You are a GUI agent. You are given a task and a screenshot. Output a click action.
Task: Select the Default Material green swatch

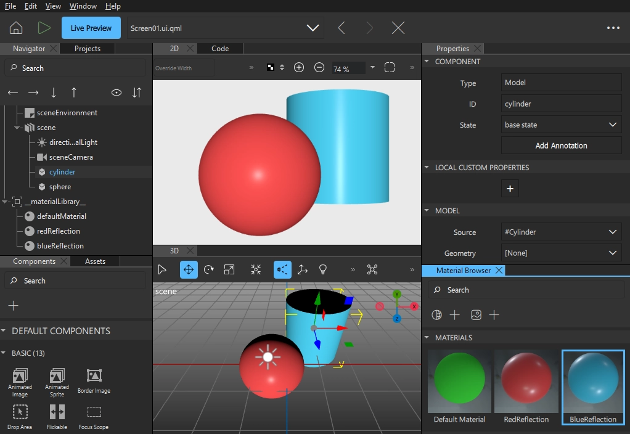tap(459, 380)
